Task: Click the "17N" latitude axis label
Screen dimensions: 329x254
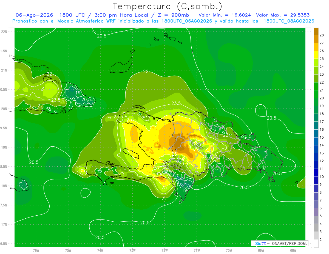Action: (4, 225)
